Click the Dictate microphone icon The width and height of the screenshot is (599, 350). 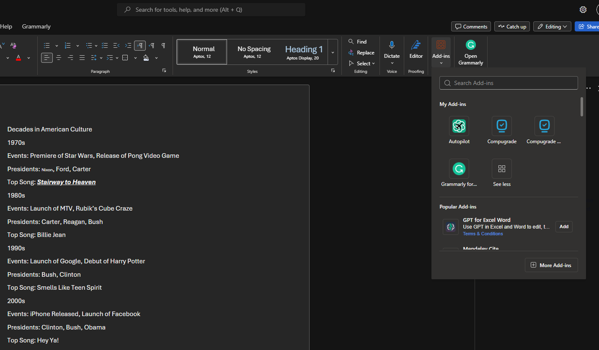392,45
